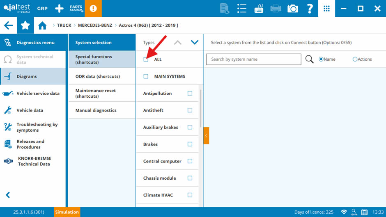
Task: Click MERCEDES-BENZ breadcrumb
Action: [x=95, y=25]
